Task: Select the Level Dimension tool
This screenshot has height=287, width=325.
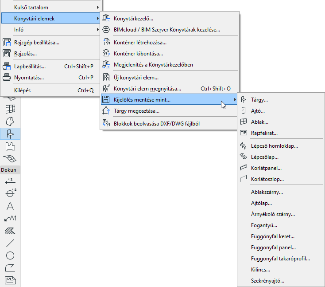Action: tap(11, 193)
